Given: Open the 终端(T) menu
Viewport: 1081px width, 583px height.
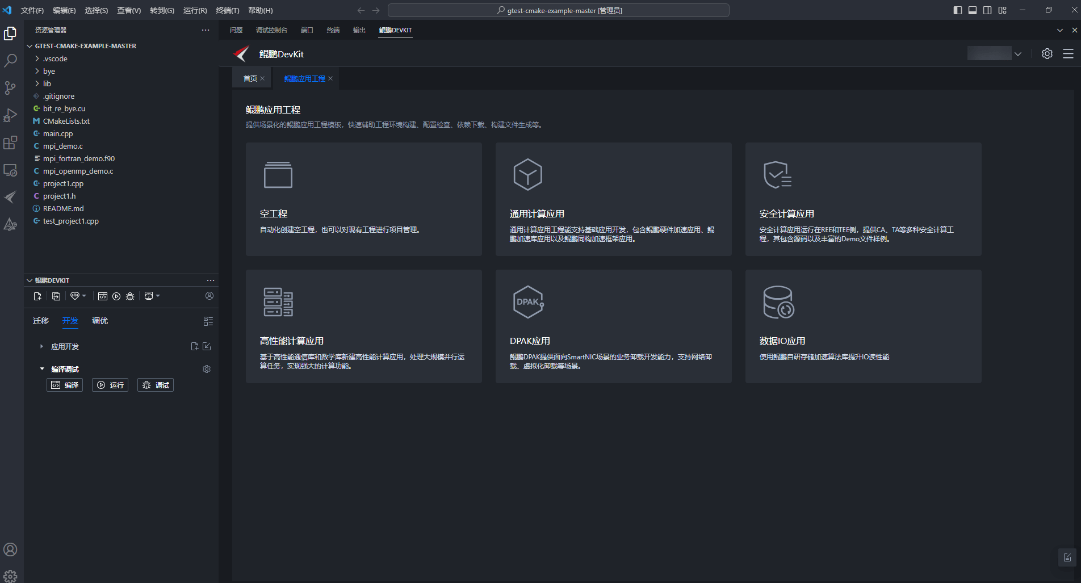Looking at the screenshot, I should pyautogui.click(x=228, y=10).
